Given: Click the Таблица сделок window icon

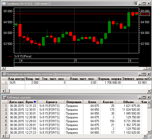Looking at the screenshot, I should (4, 97).
